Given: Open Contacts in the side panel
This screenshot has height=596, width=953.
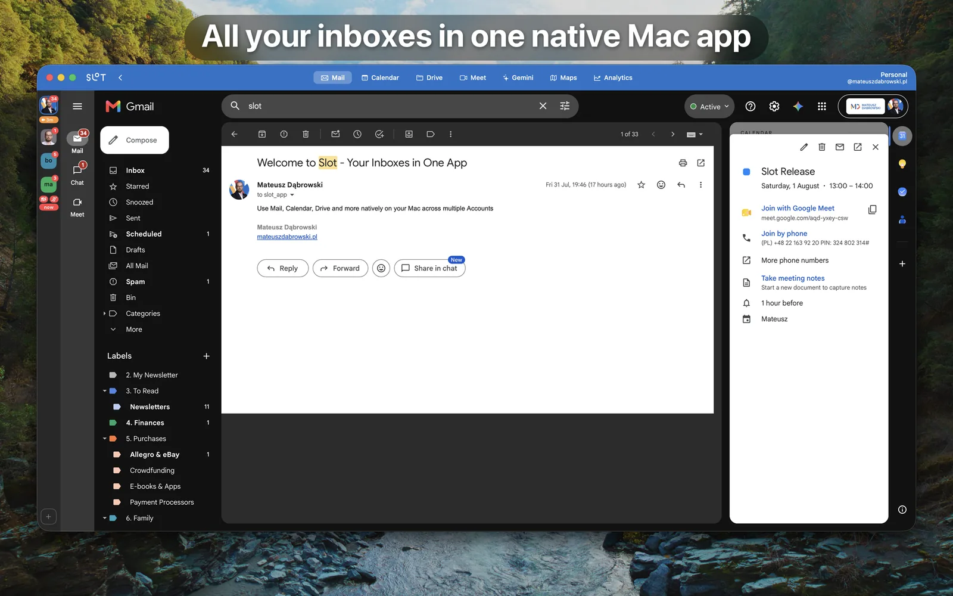Looking at the screenshot, I should (902, 219).
